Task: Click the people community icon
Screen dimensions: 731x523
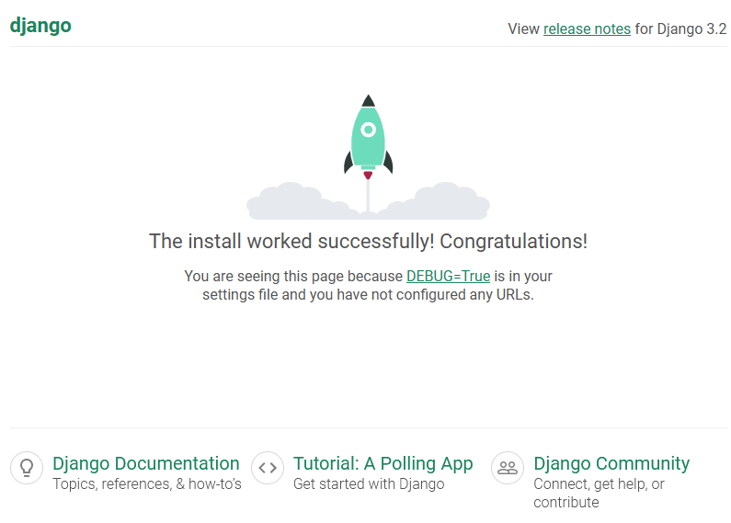Action: coord(508,468)
